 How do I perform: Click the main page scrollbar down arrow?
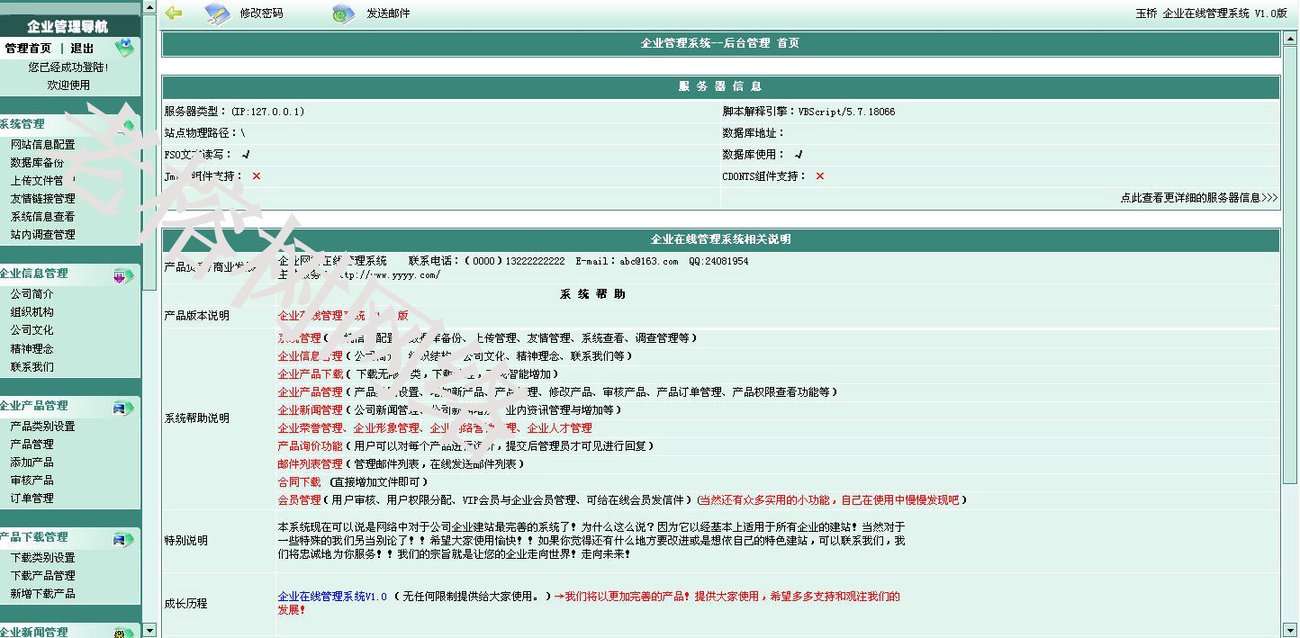1291,630
